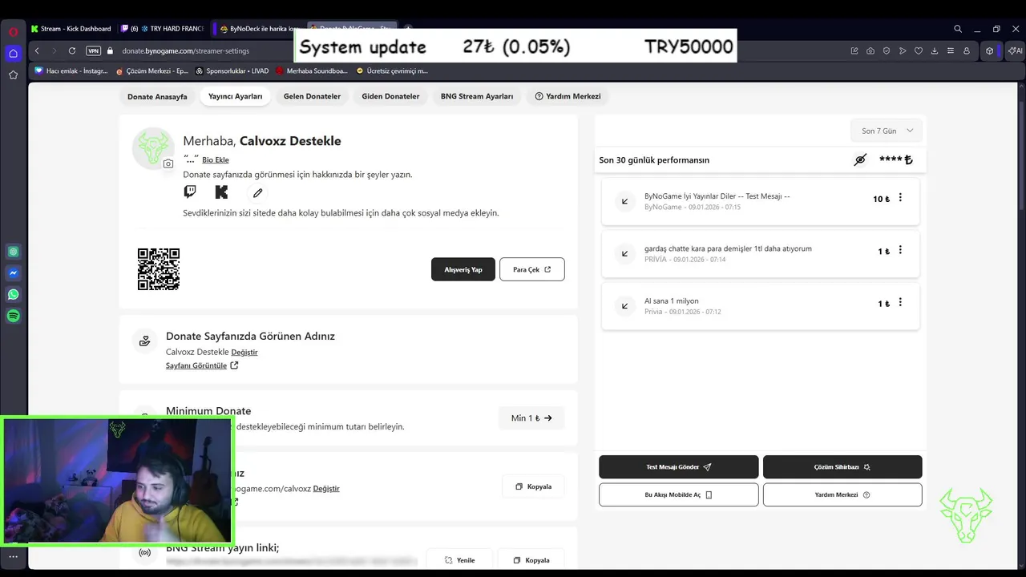
Task: Click the Twitch social icon
Action: tap(190, 192)
